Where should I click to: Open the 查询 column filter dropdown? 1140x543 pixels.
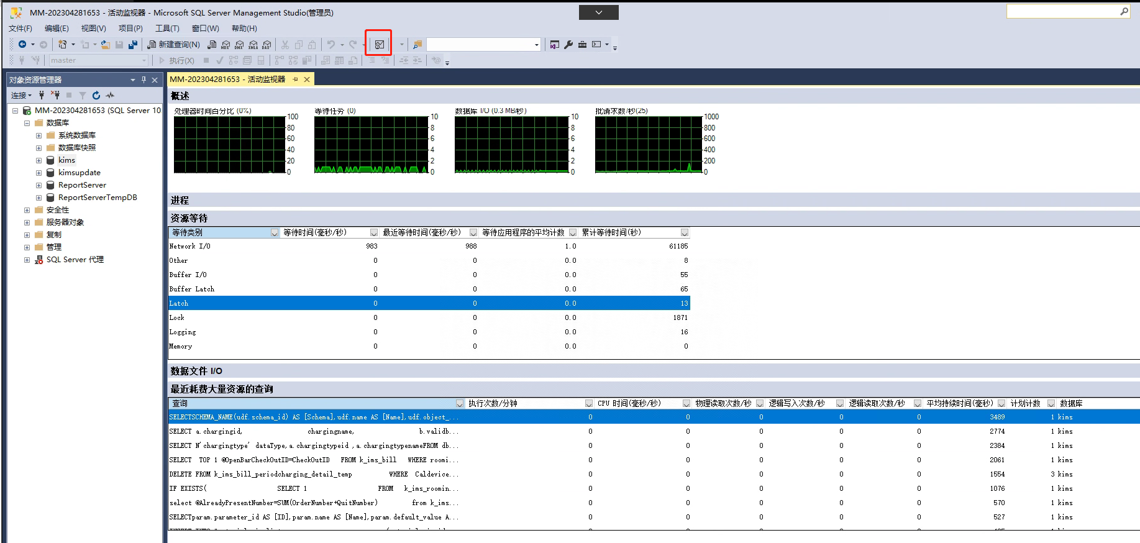(460, 403)
